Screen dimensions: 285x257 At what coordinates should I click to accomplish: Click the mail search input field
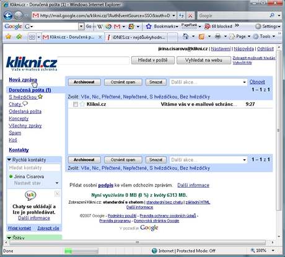tap(93, 60)
